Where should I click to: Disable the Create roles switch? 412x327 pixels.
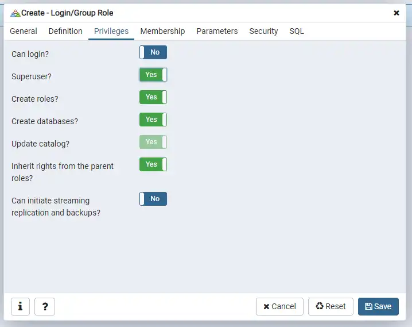153,97
